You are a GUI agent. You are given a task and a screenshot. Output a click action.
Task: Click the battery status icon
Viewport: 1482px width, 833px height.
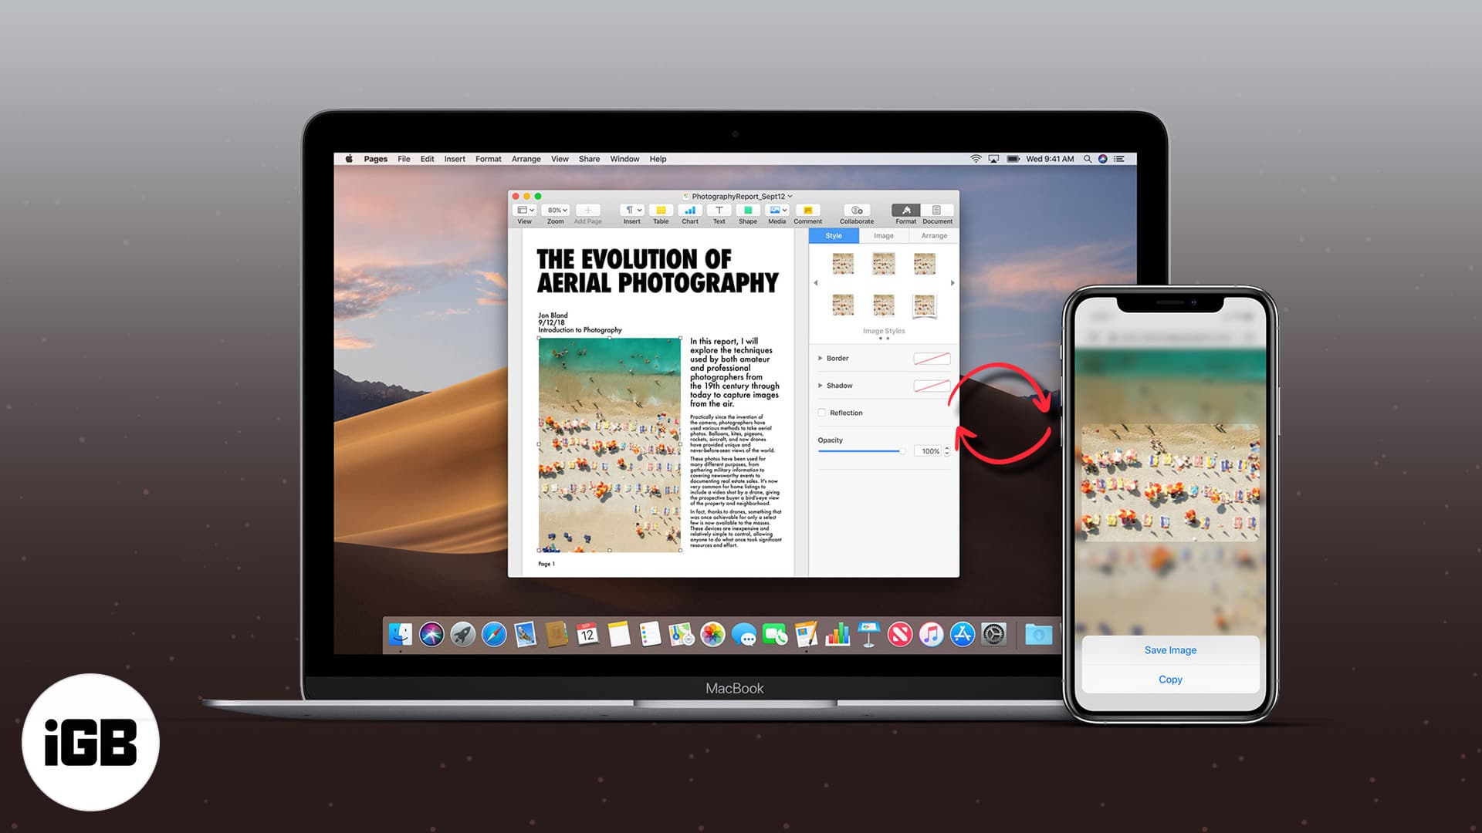[1013, 159]
